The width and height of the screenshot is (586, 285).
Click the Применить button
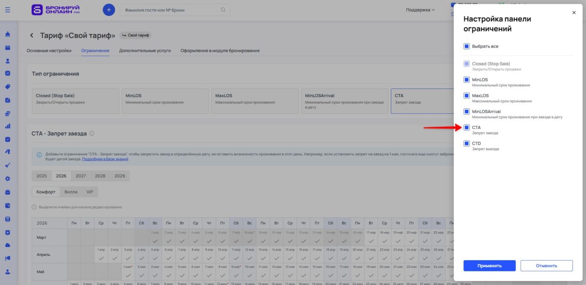[x=489, y=265]
